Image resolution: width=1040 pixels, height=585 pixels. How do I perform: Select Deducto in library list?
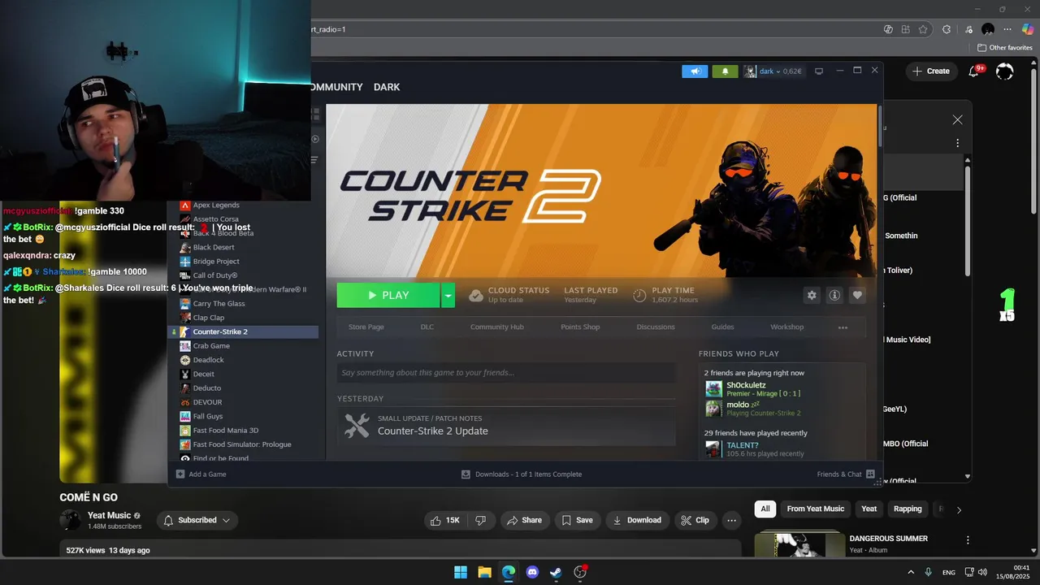tap(206, 388)
